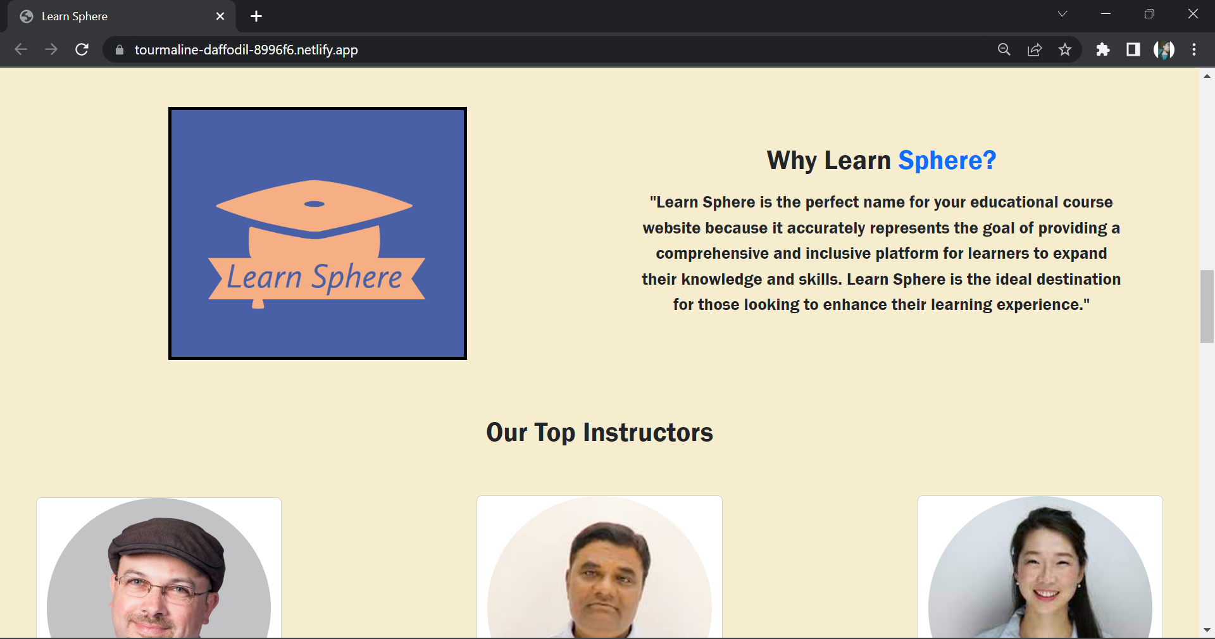1215x639 pixels.
Task: Open the search this page magnifier icon
Action: (x=1004, y=49)
